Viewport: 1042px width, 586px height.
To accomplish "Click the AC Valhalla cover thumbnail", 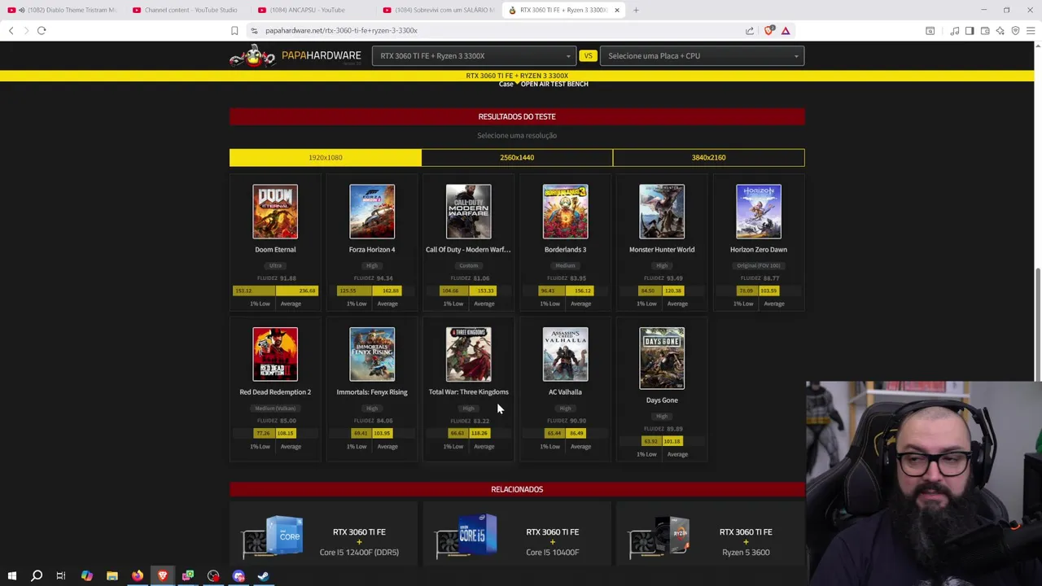I will [565, 354].
